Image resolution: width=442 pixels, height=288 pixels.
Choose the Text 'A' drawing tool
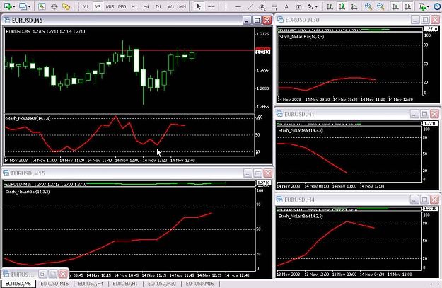(286, 6)
